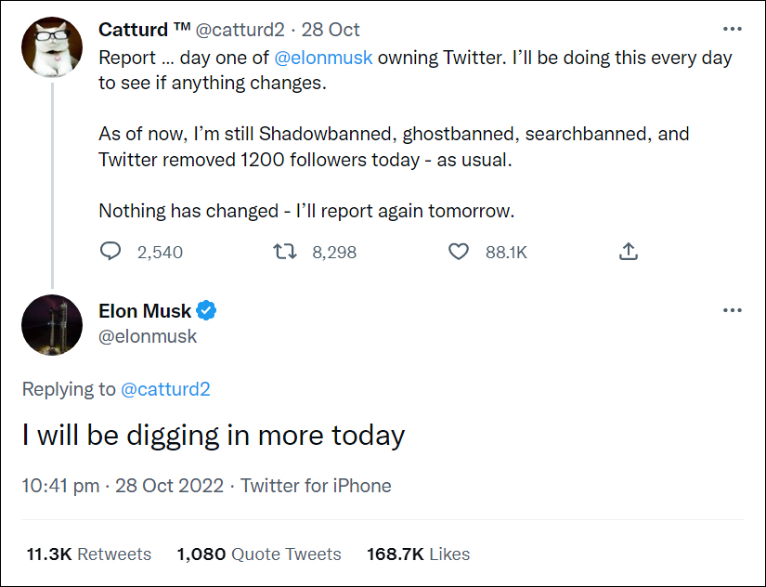The width and height of the screenshot is (766, 587).
Task: Open the three-dot menu on Elon Musk's tweet
Action: coord(733,310)
